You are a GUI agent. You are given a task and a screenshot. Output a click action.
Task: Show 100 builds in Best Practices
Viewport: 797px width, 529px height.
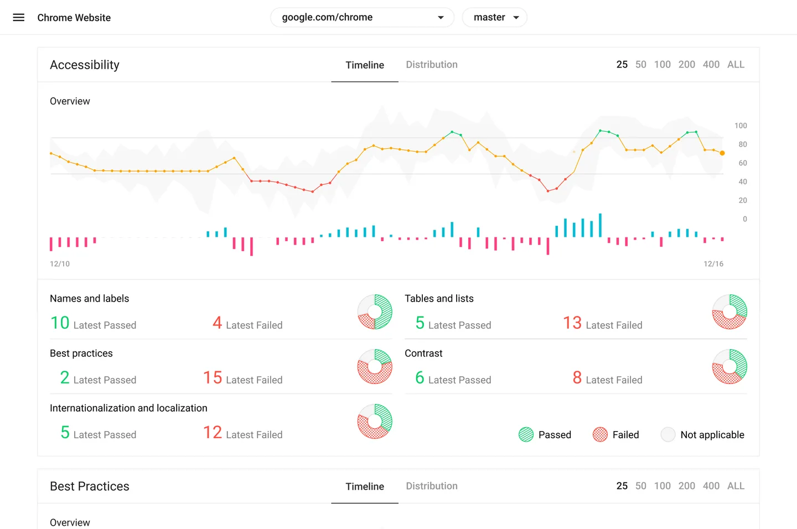point(663,486)
